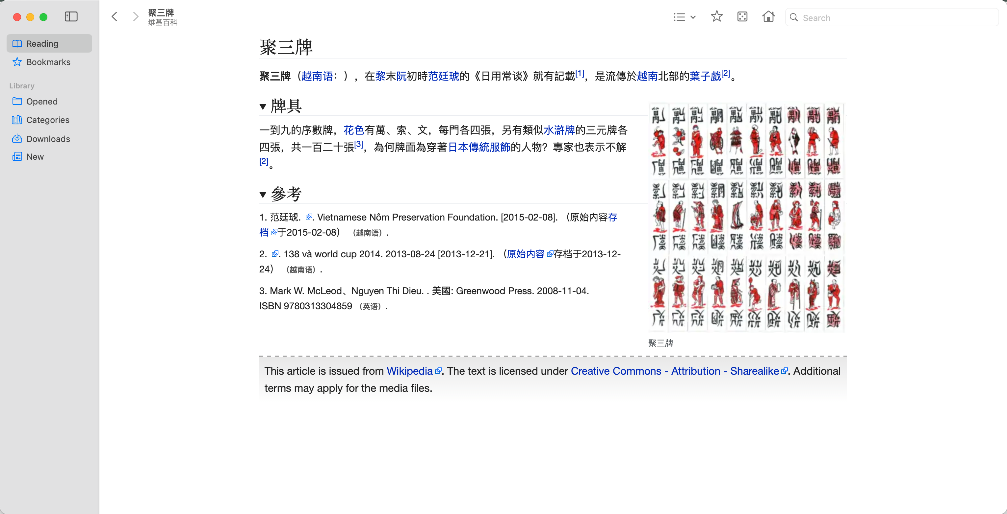This screenshot has height=514, width=1007.
Task: Collapse the 參考 section triangle
Action: [263, 195]
